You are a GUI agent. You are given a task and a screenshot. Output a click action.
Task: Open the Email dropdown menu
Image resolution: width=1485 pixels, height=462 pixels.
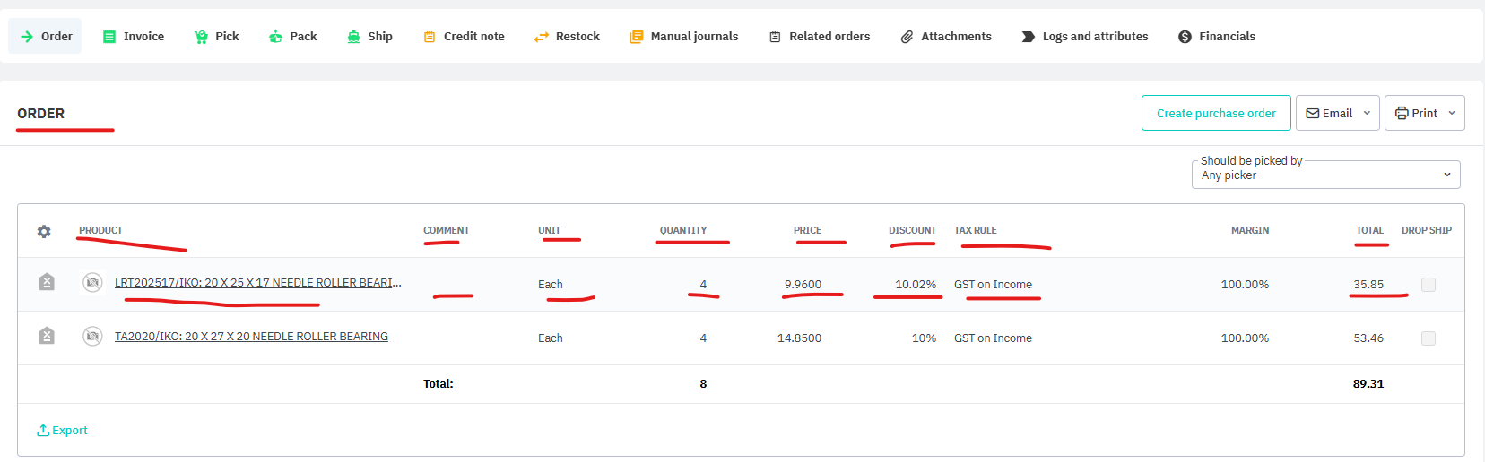[1337, 113]
